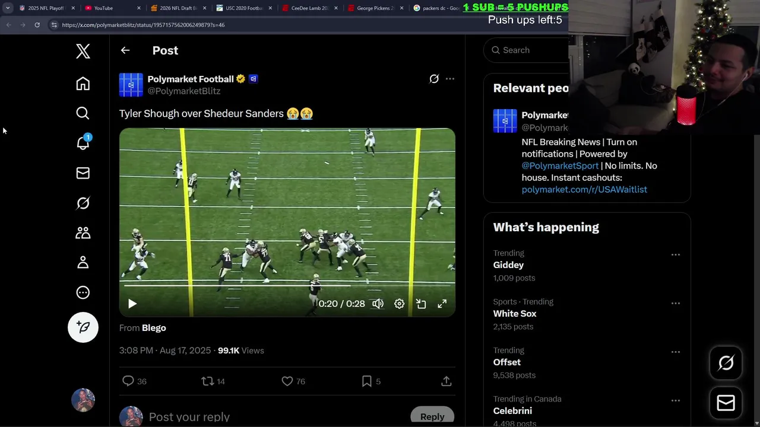This screenshot has height=427, width=760.
Task: Click the Search input box
Action: [x=527, y=50]
